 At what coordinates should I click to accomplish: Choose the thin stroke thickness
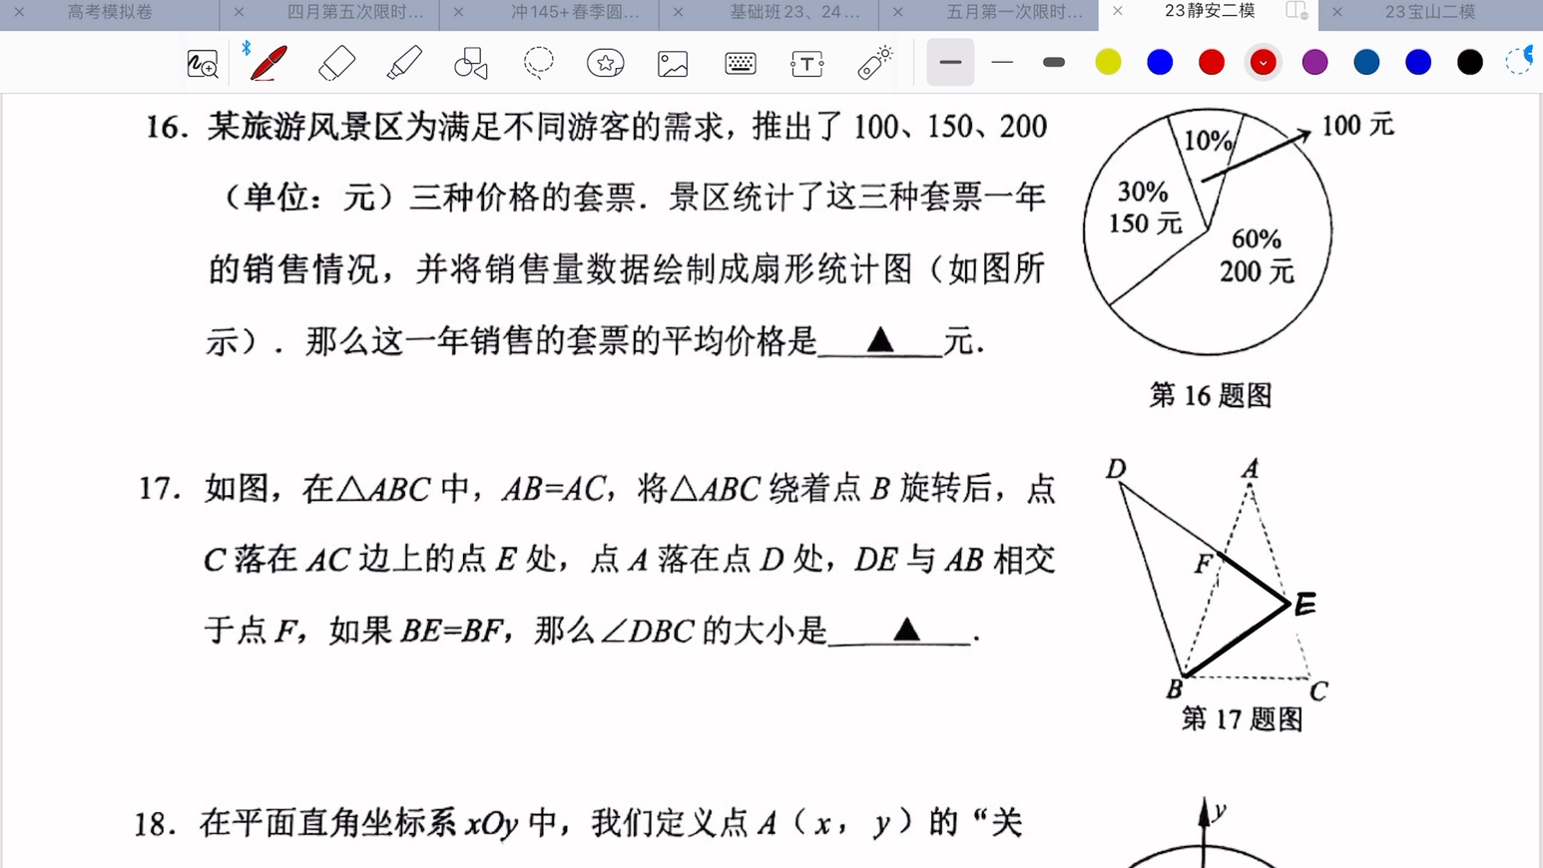pyautogui.click(x=1002, y=62)
